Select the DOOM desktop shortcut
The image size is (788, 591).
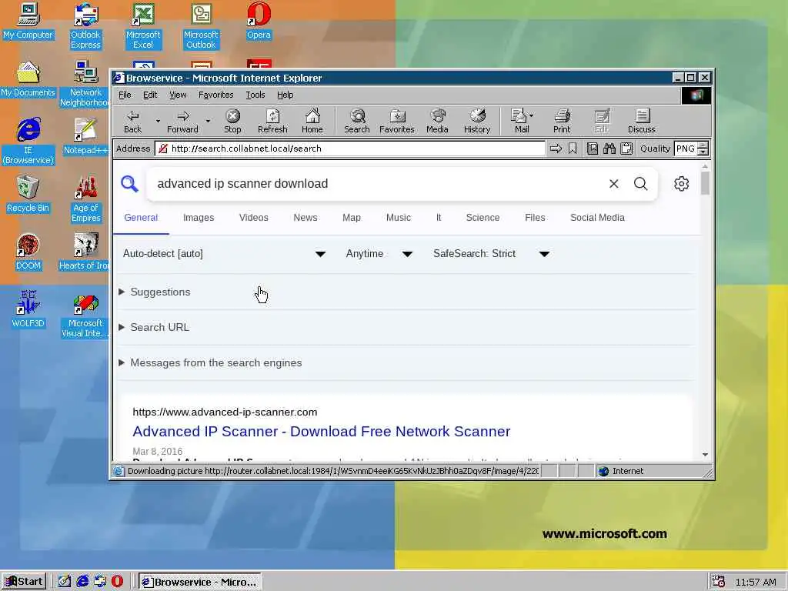(x=28, y=252)
